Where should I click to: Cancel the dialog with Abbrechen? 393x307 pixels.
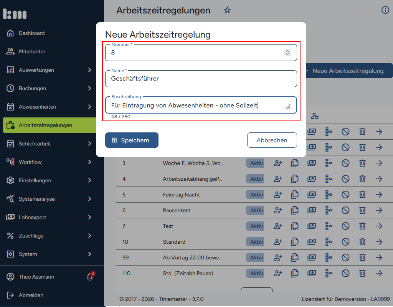[272, 140]
